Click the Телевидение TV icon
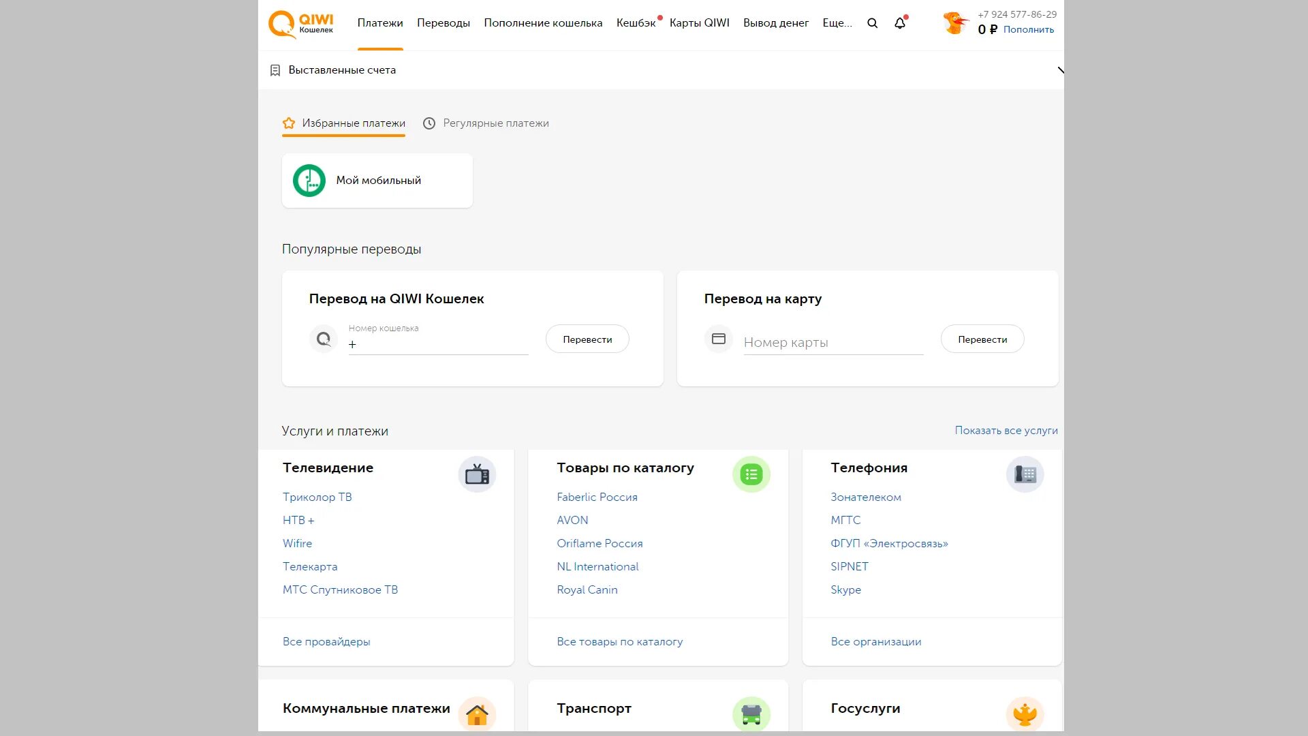The width and height of the screenshot is (1308, 736). 477,474
